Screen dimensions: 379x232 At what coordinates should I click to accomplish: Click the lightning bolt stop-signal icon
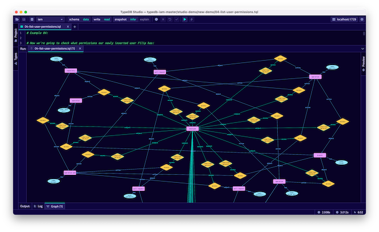coord(191,19)
